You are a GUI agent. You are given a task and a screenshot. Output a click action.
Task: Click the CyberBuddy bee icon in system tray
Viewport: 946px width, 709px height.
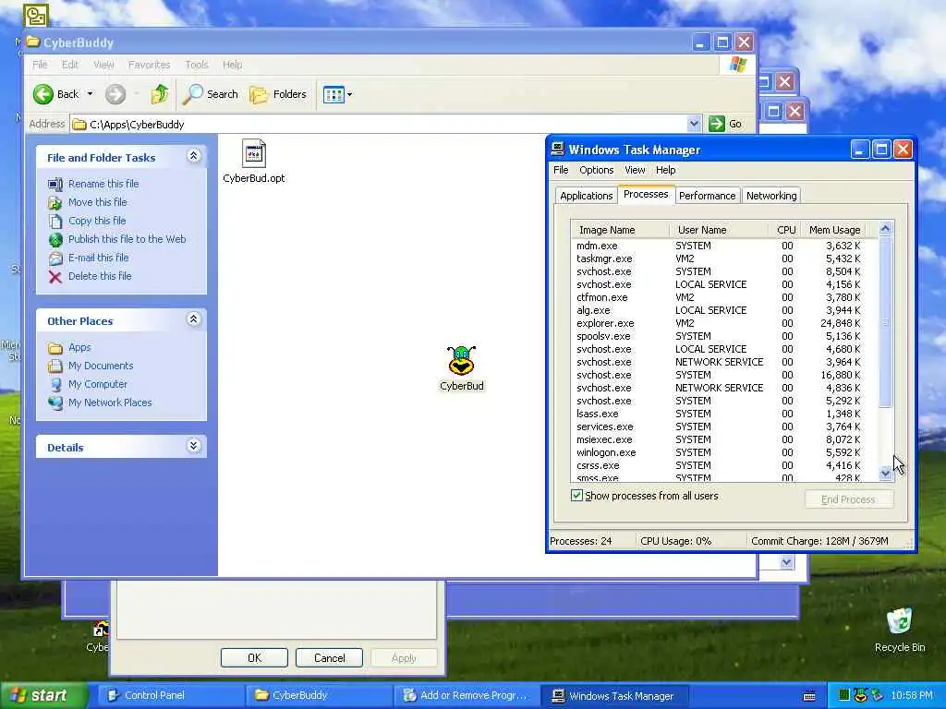point(861,695)
